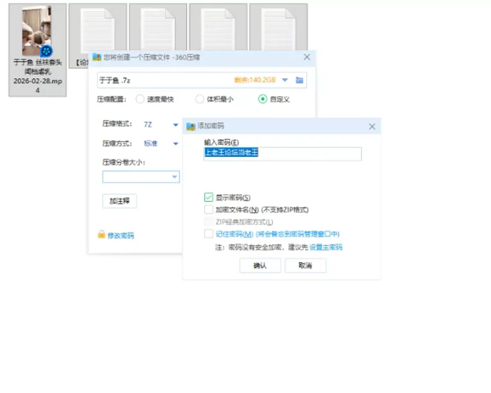
Task: Toggle the 显示密码 checkbox
Action: (x=209, y=198)
